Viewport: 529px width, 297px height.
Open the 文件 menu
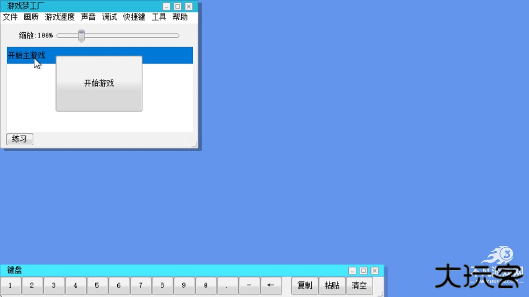(x=10, y=17)
